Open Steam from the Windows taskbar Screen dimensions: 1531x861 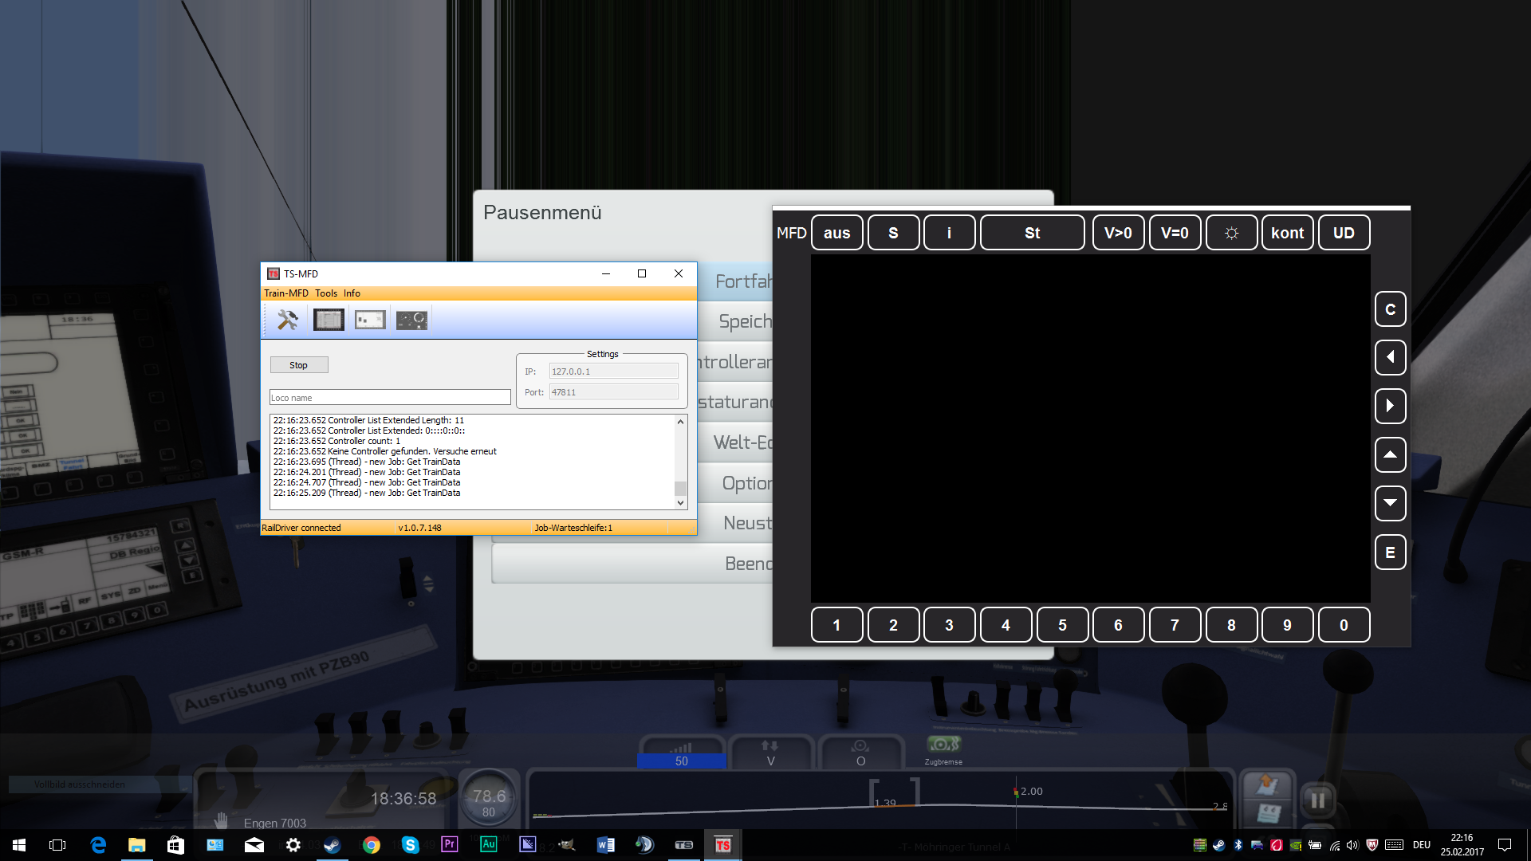332,845
